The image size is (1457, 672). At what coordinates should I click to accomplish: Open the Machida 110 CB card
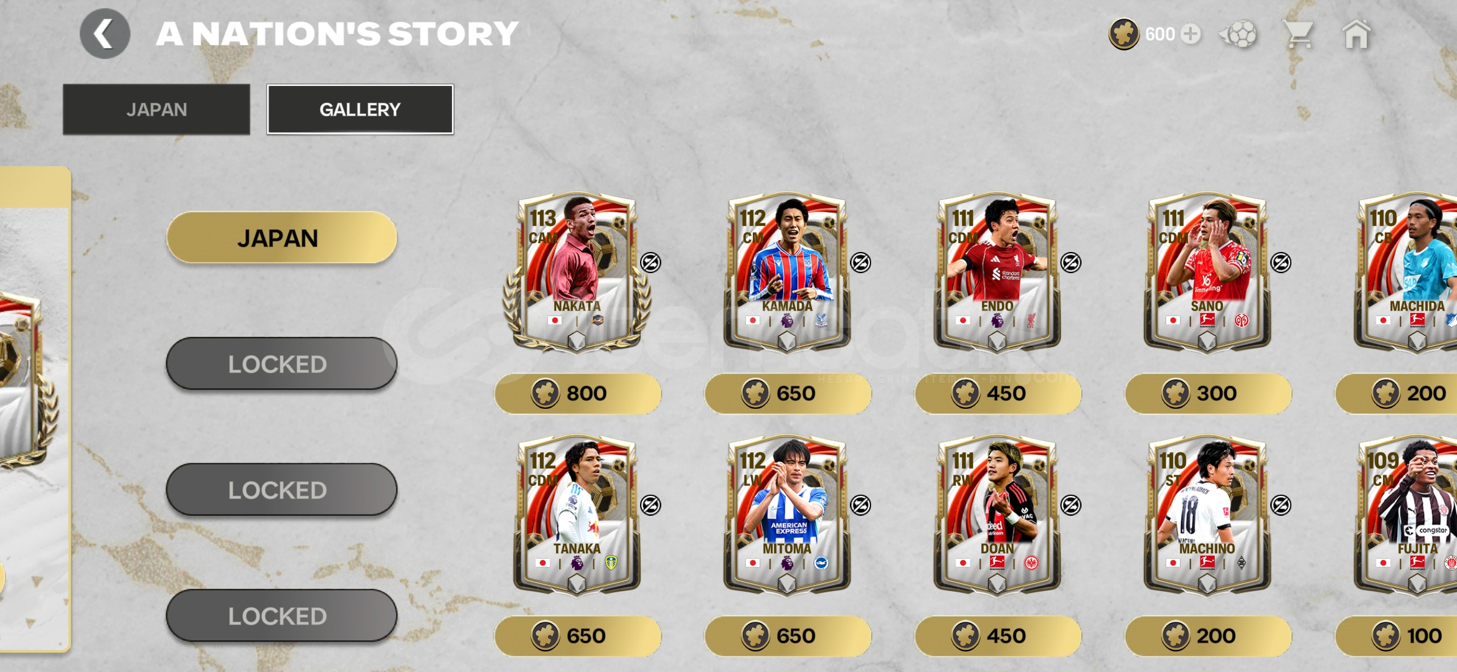coord(1408,273)
